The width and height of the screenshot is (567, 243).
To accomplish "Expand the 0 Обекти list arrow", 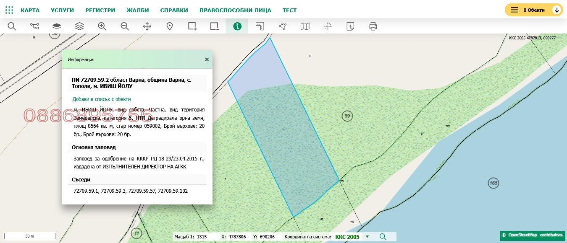I will point(556,10).
